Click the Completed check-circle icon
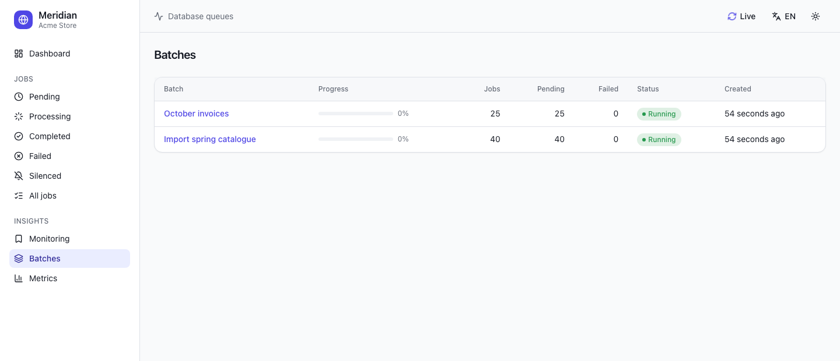The image size is (840, 361). click(x=19, y=136)
